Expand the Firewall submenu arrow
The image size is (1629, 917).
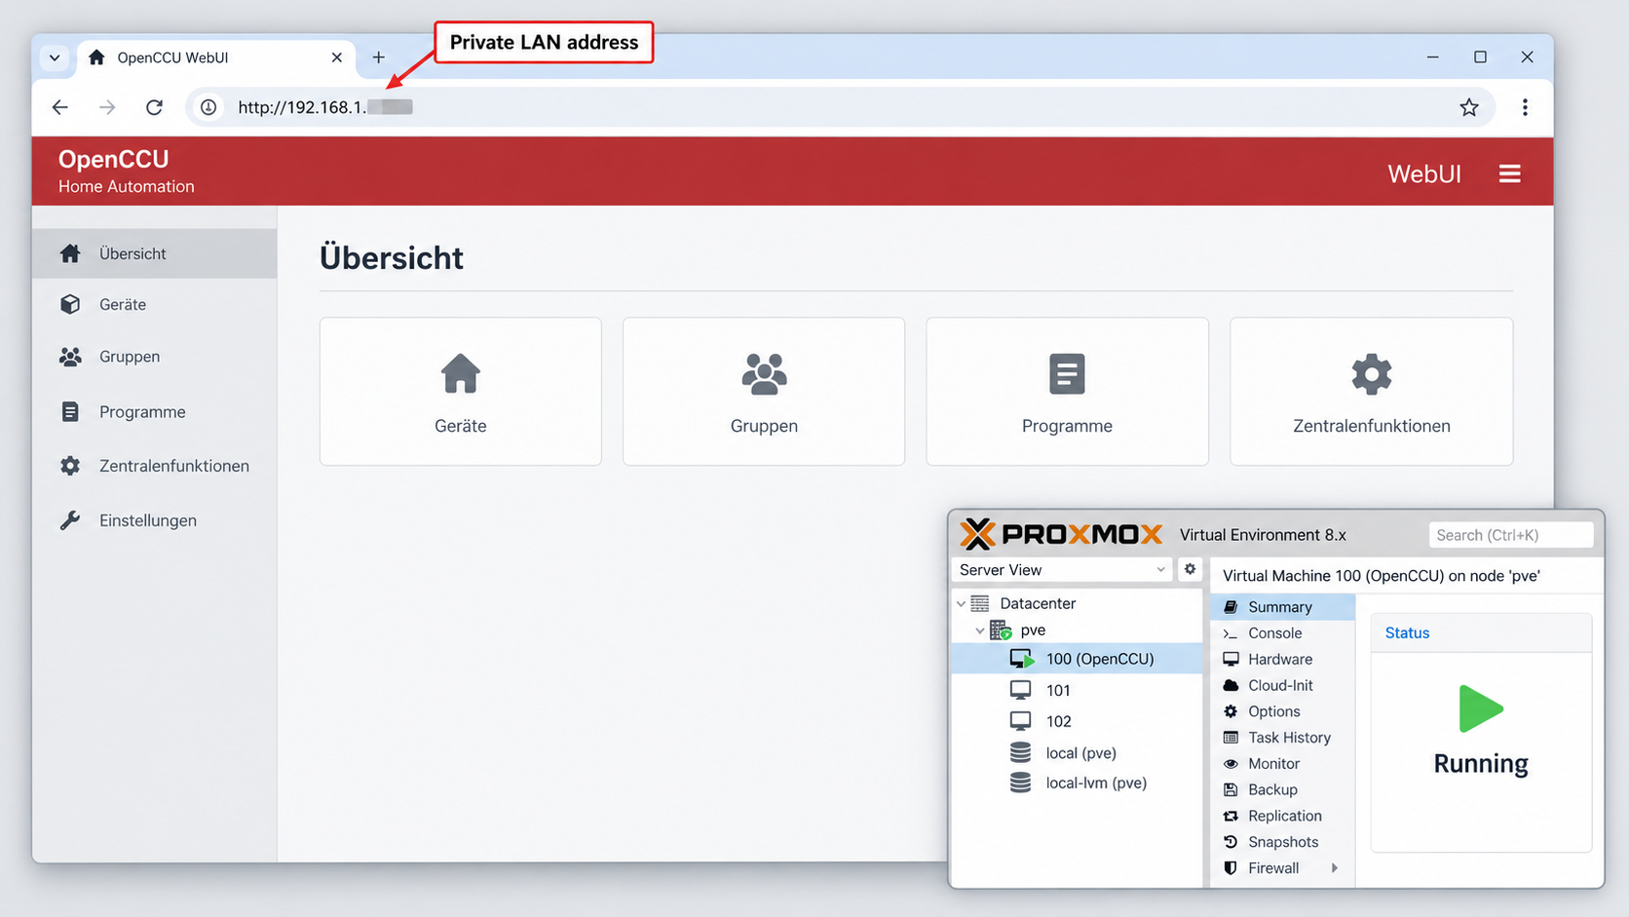[1335, 868]
